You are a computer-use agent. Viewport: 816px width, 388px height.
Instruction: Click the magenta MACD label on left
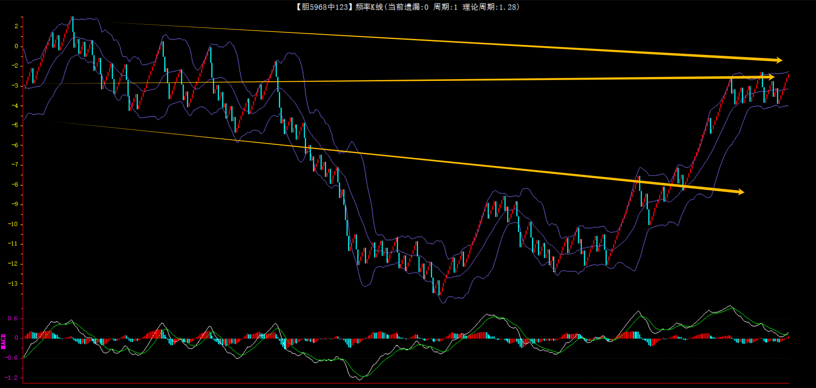3,341
